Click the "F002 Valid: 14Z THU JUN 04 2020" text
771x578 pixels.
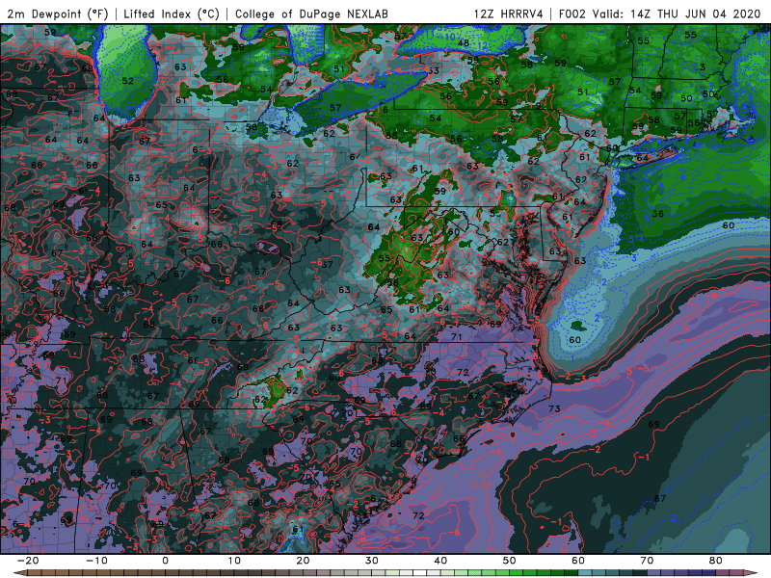(x=659, y=13)
